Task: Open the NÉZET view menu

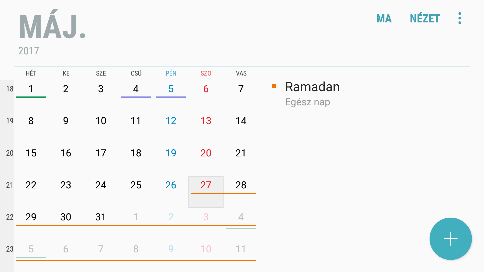Action: click(425, 19)
